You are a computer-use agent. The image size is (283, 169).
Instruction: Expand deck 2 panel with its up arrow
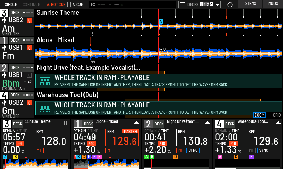click(x=207, y=123)
